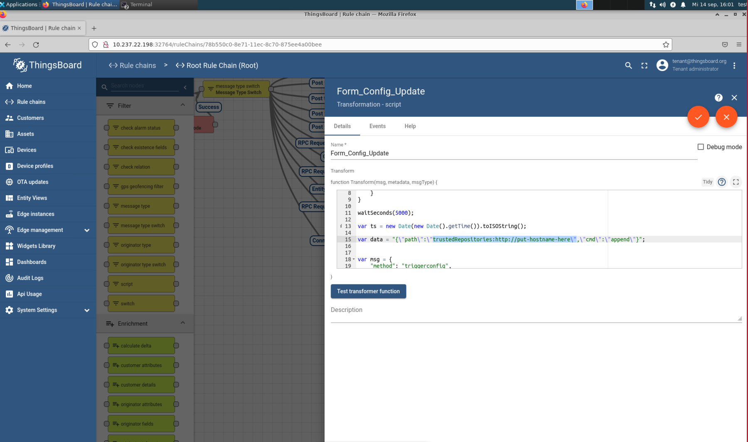Enable the Debug mode checkbox

click(701, 147)
